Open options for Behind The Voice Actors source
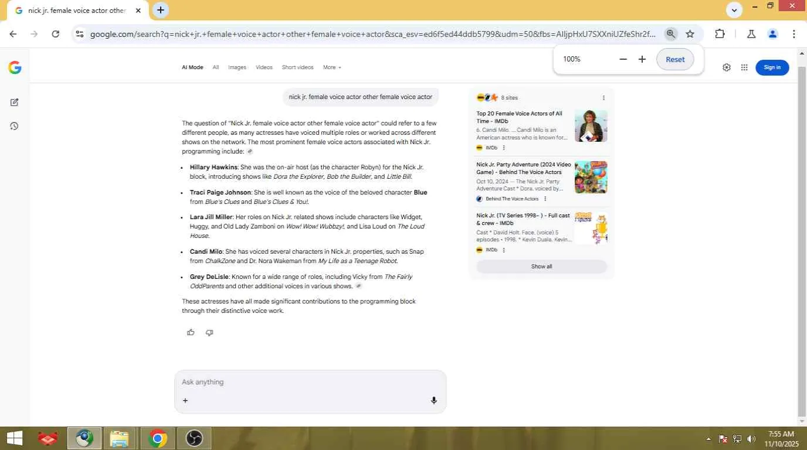Viewport: 807px width, 450px height. (x=545, y=199)
